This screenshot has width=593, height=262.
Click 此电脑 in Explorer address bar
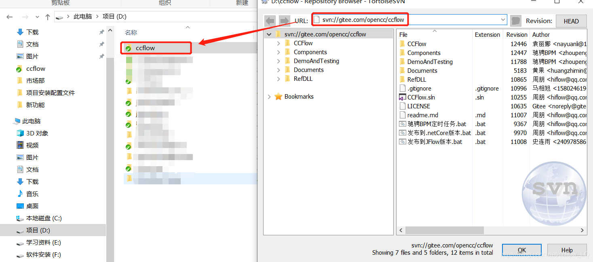(x=82, y=17)
